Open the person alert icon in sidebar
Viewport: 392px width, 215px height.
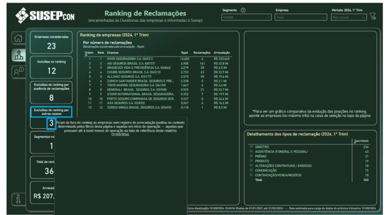18,72
